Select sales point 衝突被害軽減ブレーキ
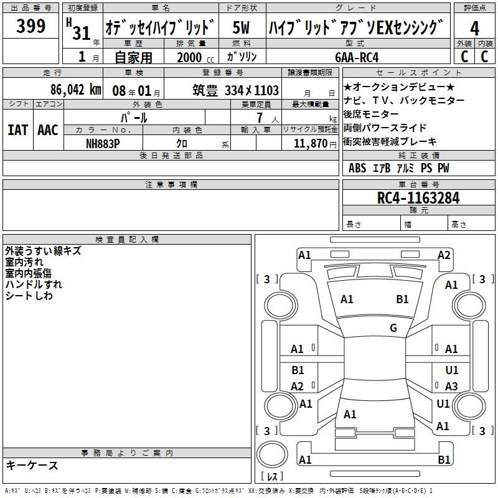The image size is (498, 498). coord(390,141)
